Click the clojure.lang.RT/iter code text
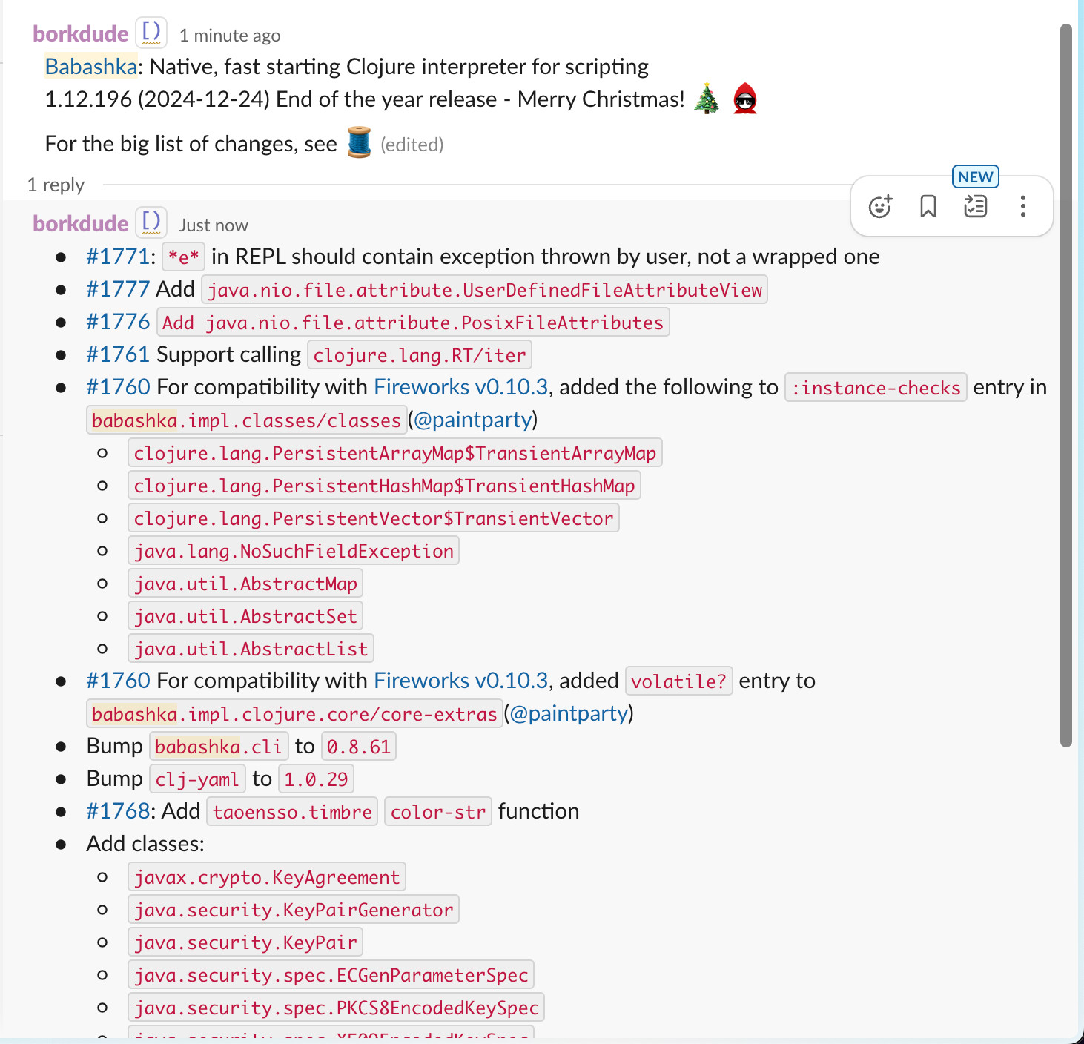 coord(420,355)
